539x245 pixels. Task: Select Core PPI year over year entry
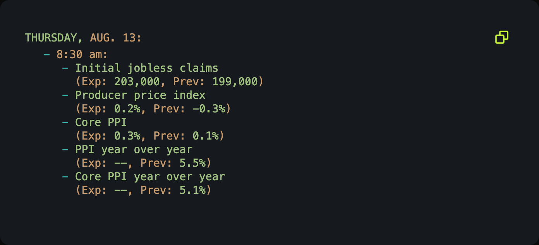click(x=150, y=177)
